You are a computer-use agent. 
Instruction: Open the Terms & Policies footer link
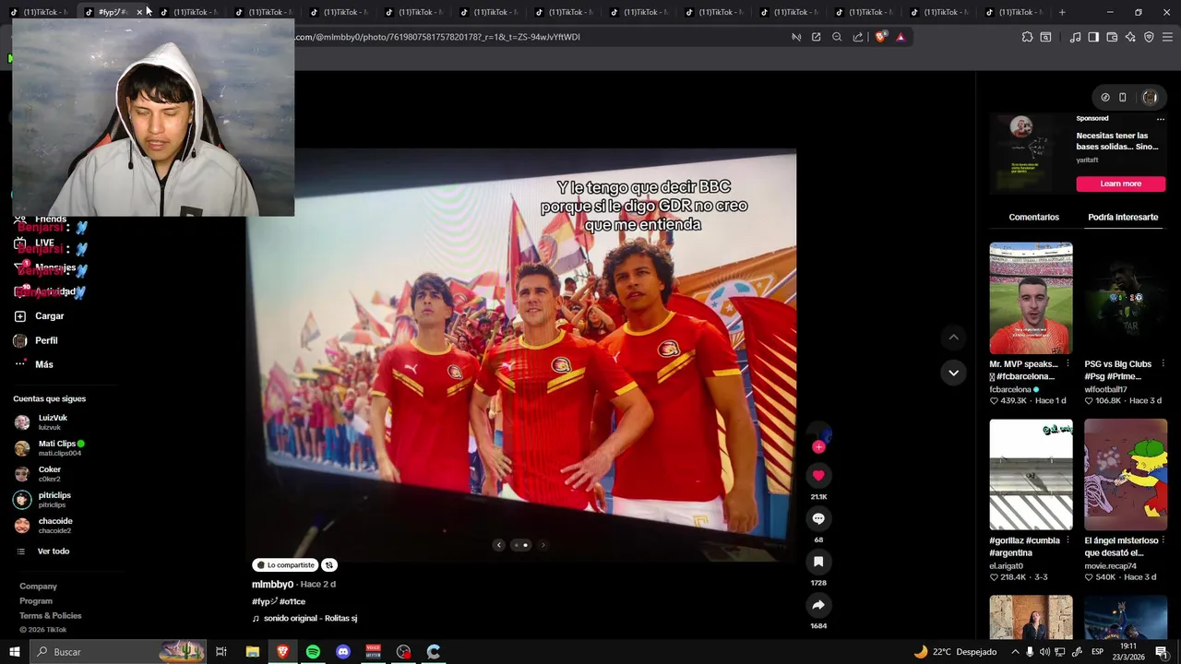(x=50, y=616)
